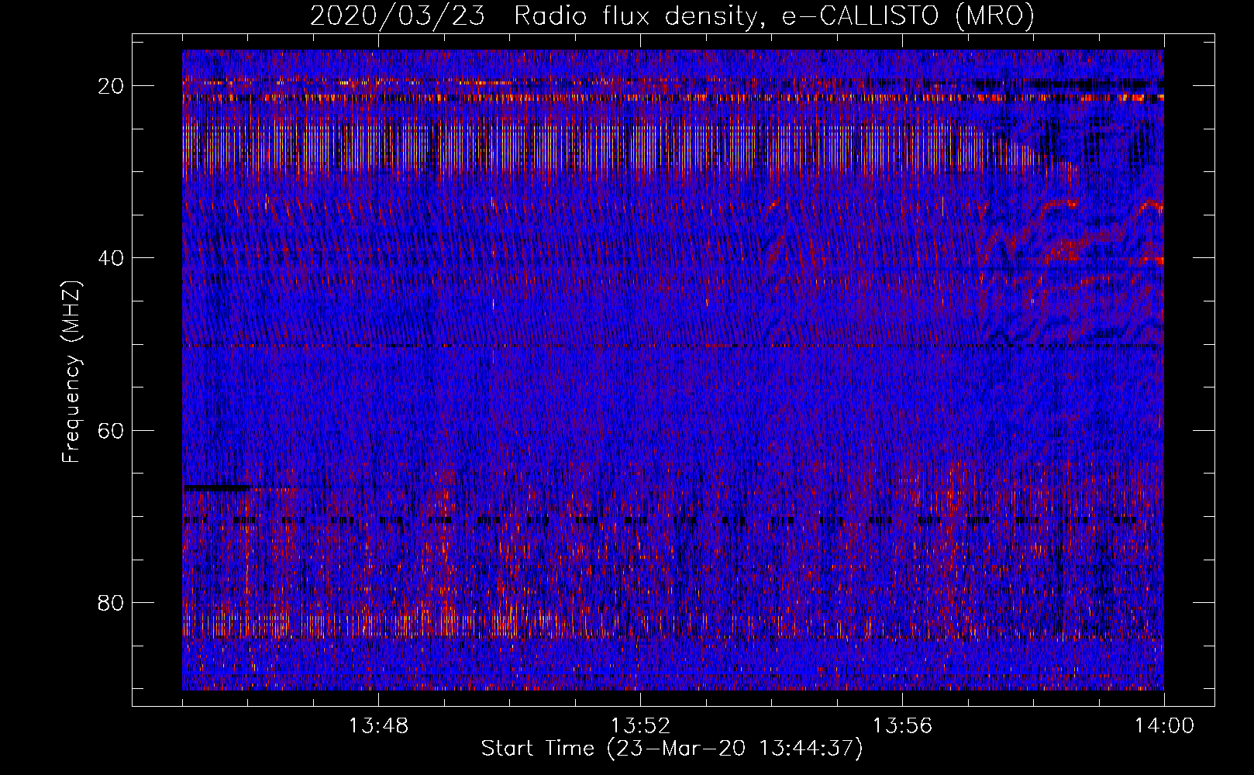This screenshot has height=775, width=1254.
Task: Click the 13:56 time tick label
Action: [x=902, y=726]
